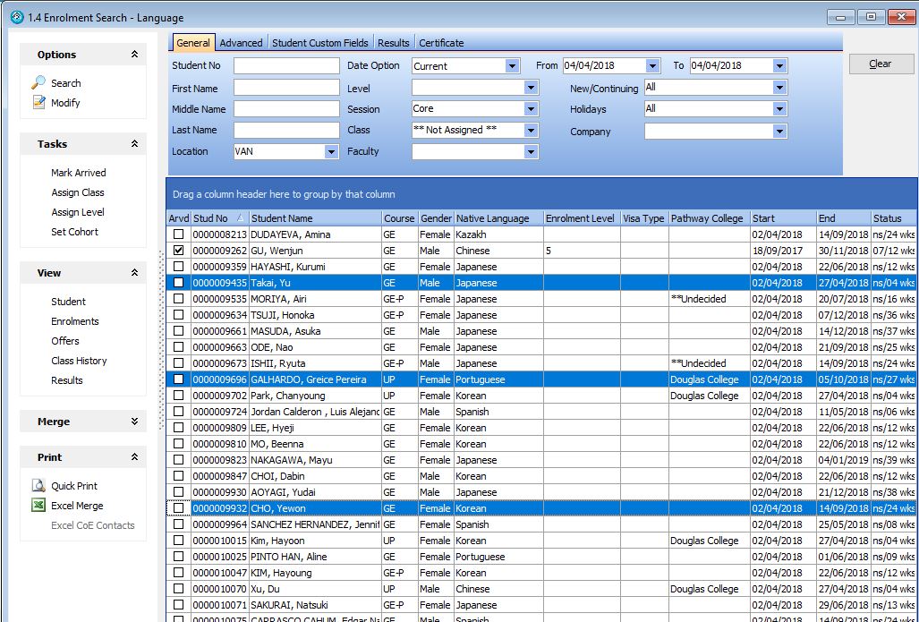Uncheck Arrived checkbox for GU, Wenjun
The height and width of the screenshot is (622, 919).
tap(179, 251)
